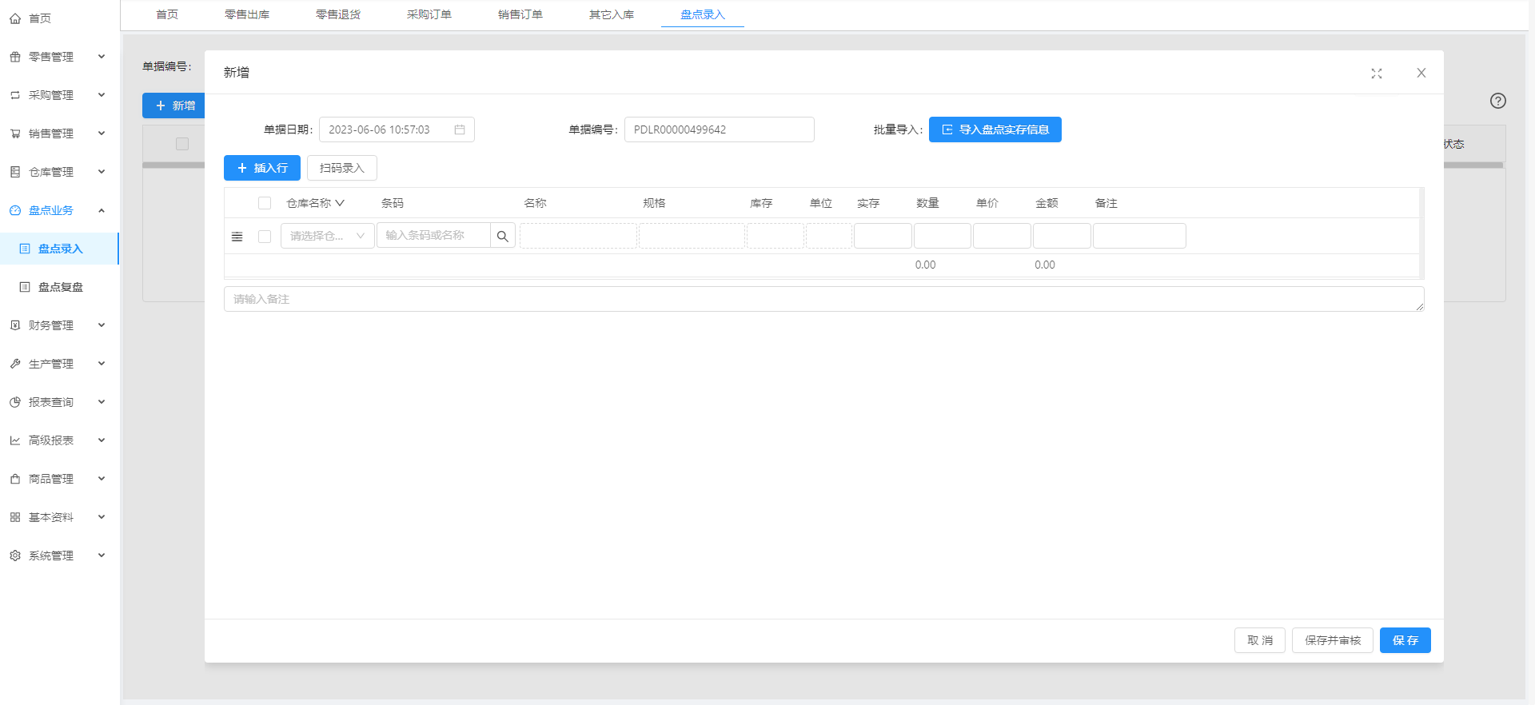Open the 仓库名称 column header dropdown
The height and width of the screenshot is (705, 1535).
(340, 203)
